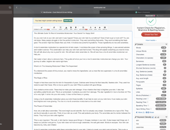Collapse the Details panel chevron
This screenshot has height=130, width=170.
pyautogui.click(x=166, y=44)
